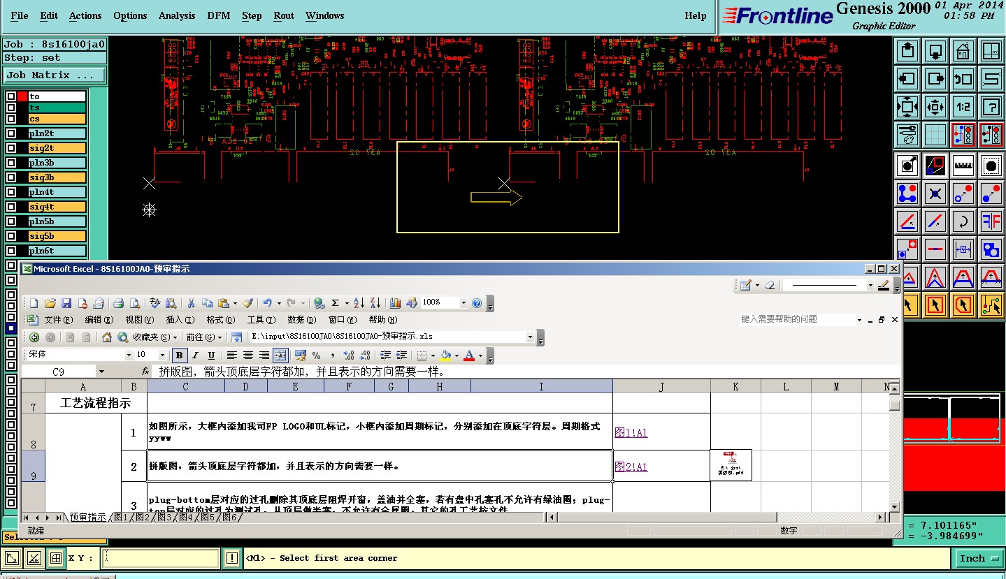
Task: Open the 前往 Go dropdown
Action: coord(203,337)
